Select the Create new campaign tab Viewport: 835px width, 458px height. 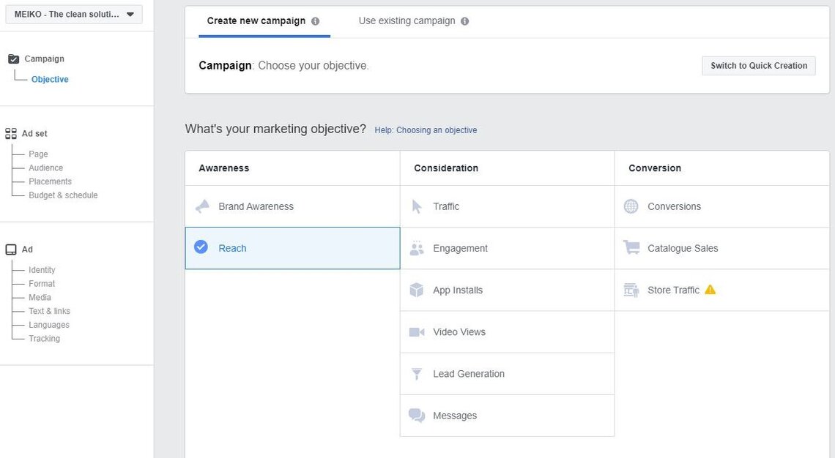(x=256, y=21)
